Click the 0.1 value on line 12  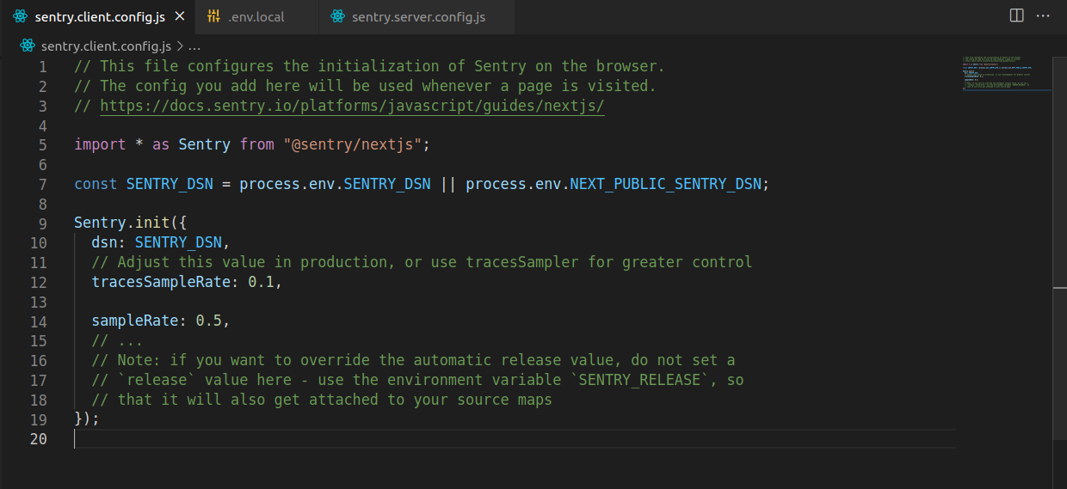point(261,282)
